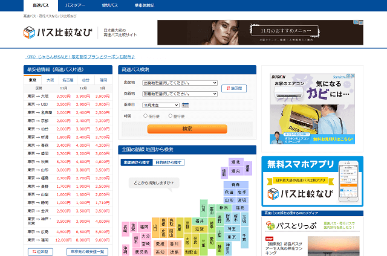Switch to 大阪 tab in cheapest fares

(50, 80)
